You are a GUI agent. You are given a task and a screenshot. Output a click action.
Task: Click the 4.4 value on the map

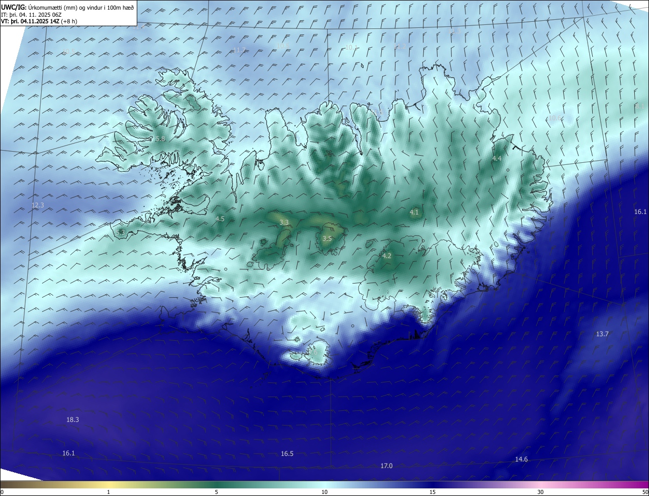coord(497,159)
